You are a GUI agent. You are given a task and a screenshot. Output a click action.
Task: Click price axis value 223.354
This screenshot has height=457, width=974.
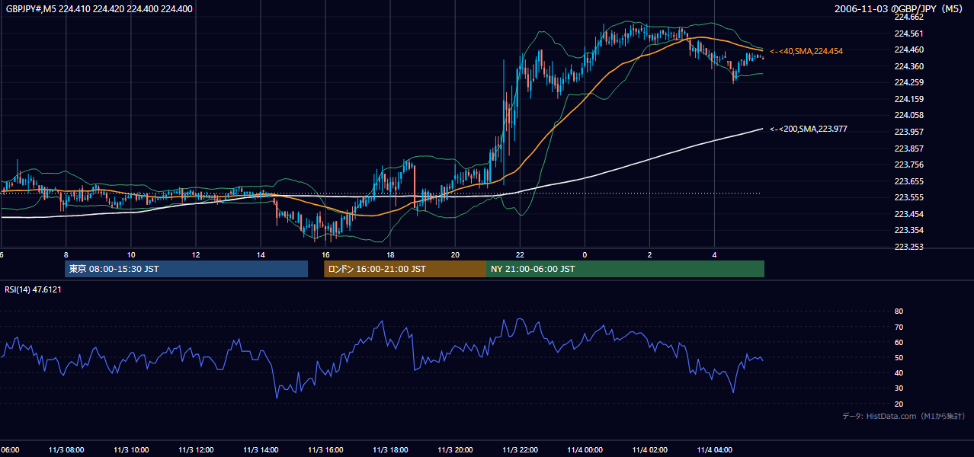908,230
